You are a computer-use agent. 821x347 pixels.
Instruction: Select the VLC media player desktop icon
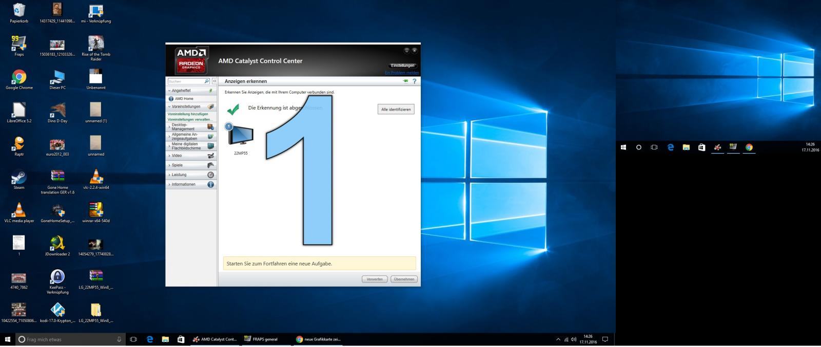(x=19, y=213)
